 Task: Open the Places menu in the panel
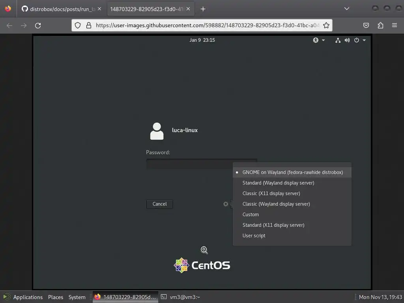(56, 297)
